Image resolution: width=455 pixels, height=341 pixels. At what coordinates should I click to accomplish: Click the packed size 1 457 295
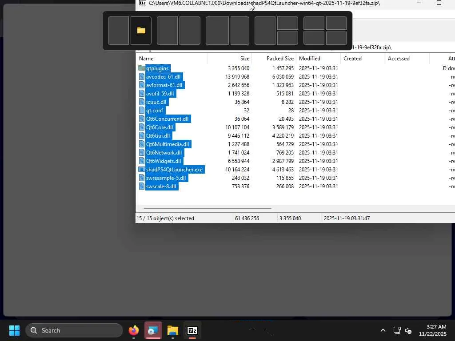pos(283,68)
